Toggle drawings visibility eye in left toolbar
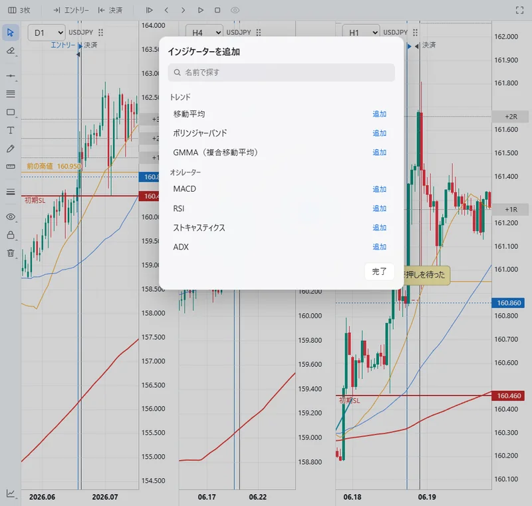 11,216
